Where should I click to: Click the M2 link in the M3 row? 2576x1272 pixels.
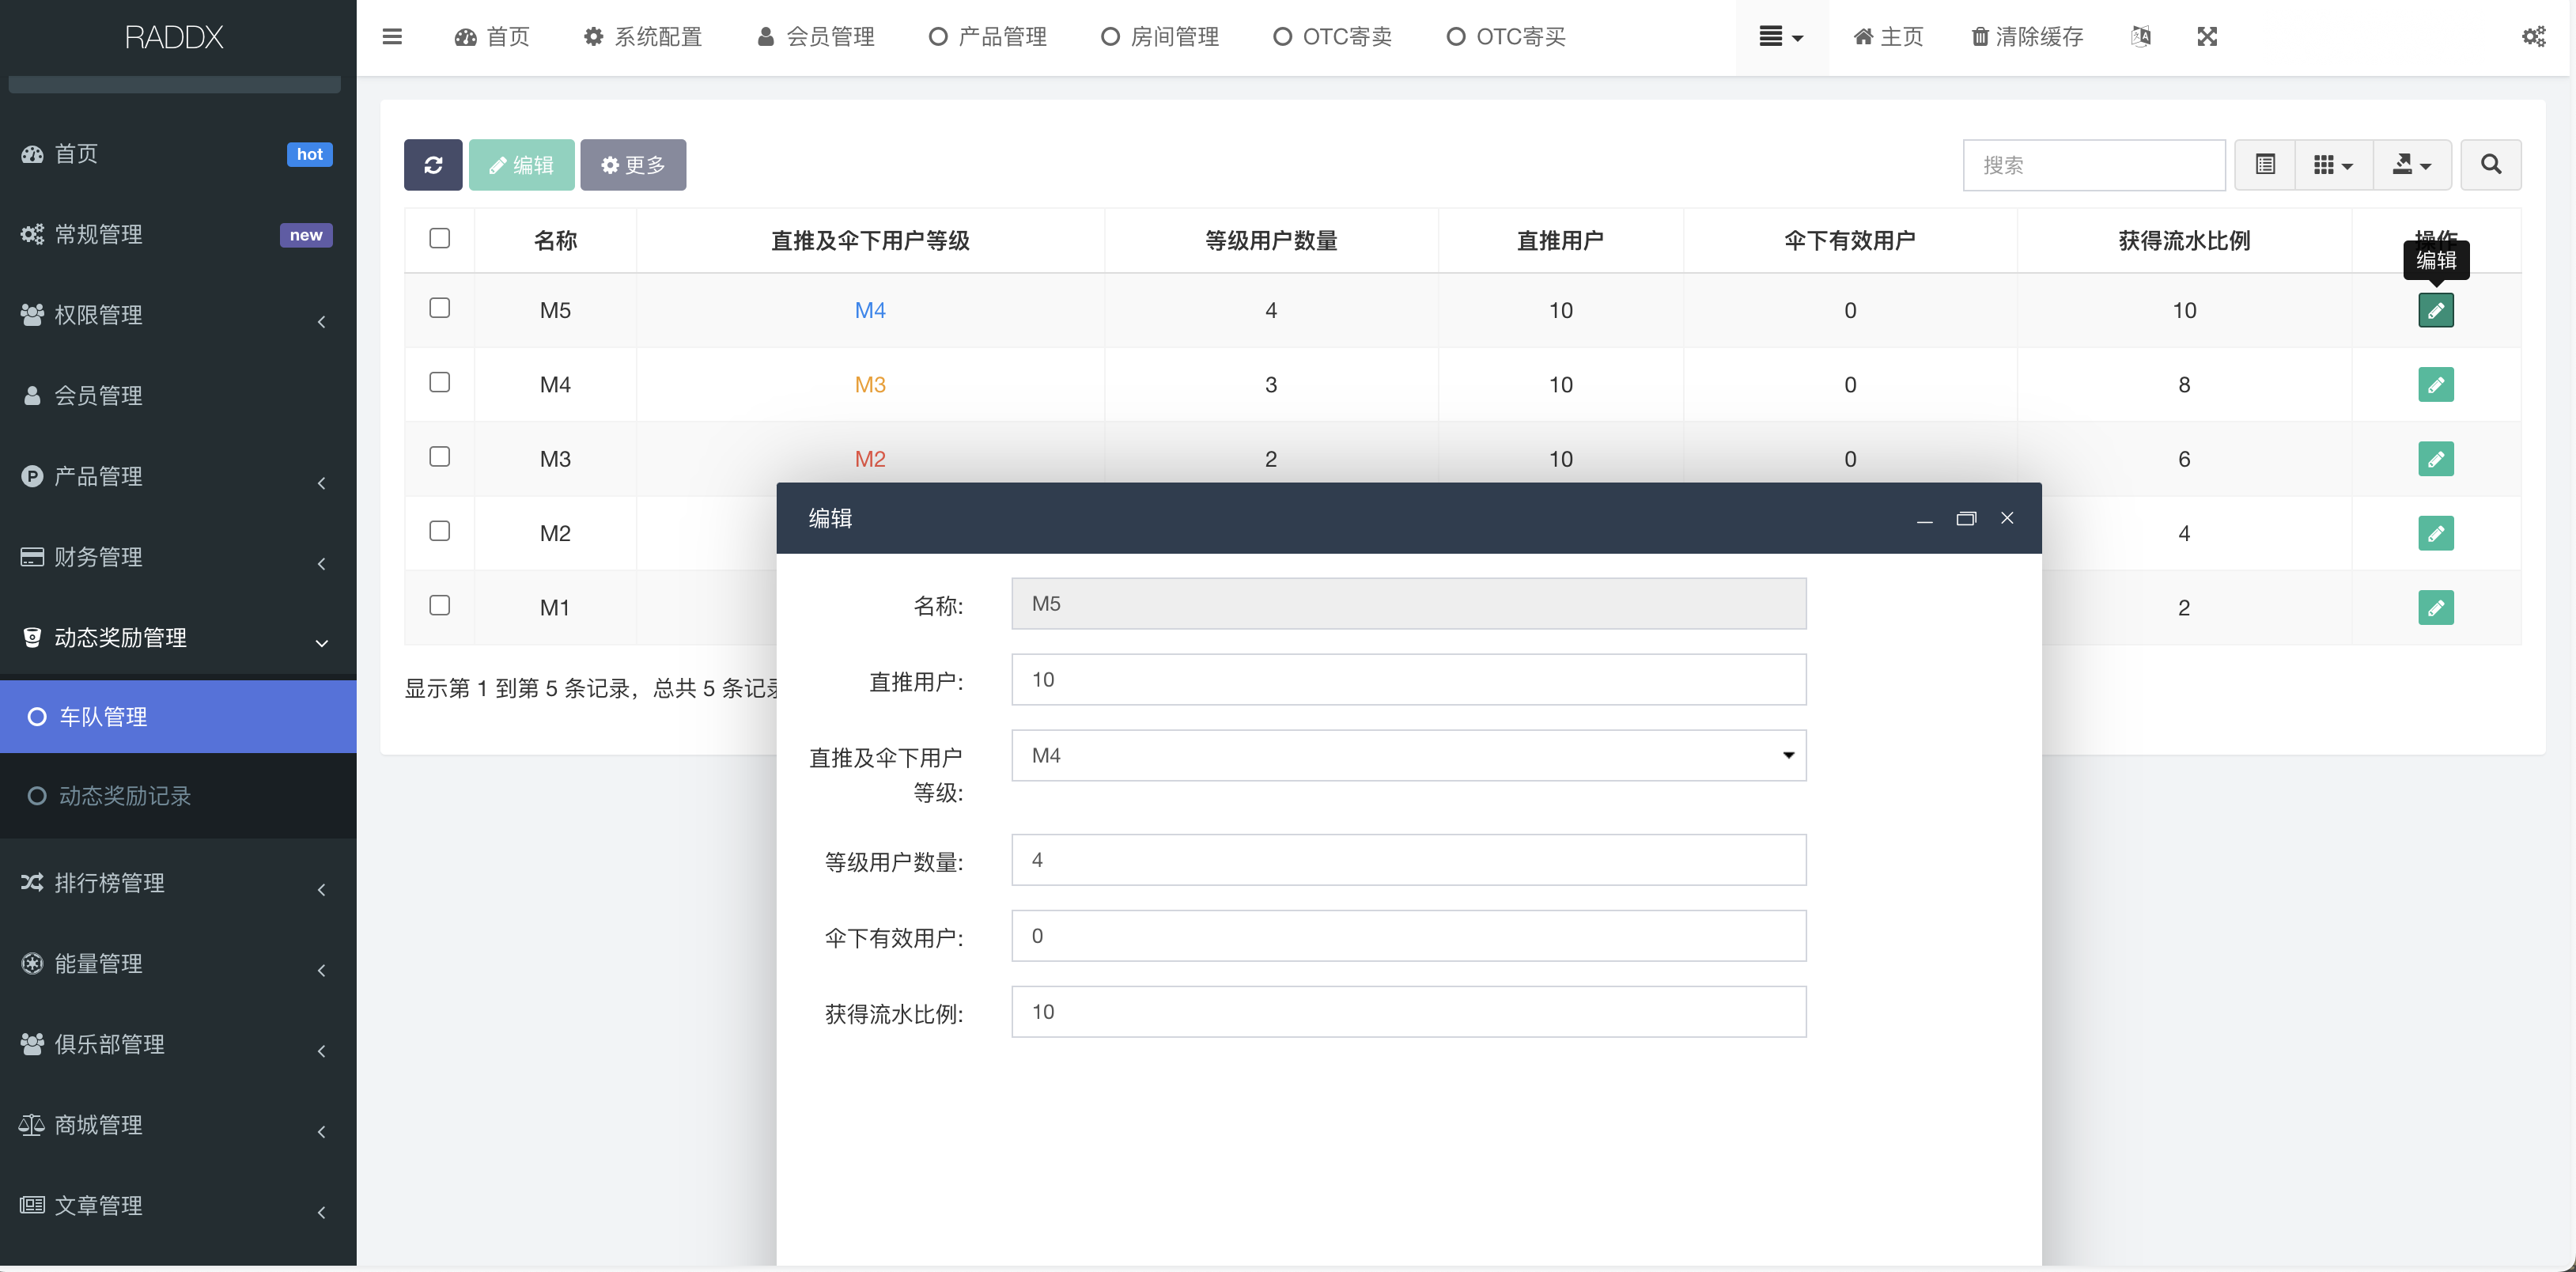pyautogui.click(x=869, y=459)
